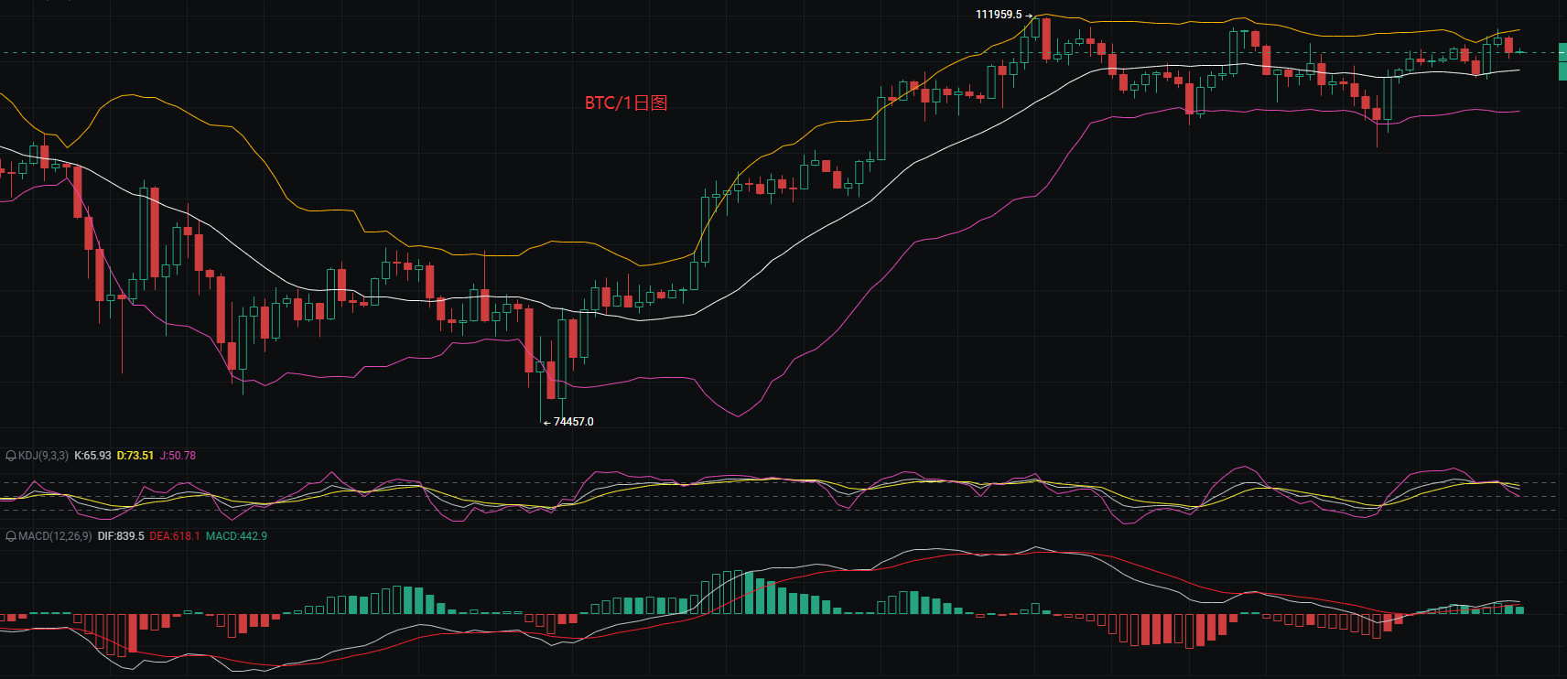
Task: Select the yellow D:73.51 value
Action: point(135,456)
